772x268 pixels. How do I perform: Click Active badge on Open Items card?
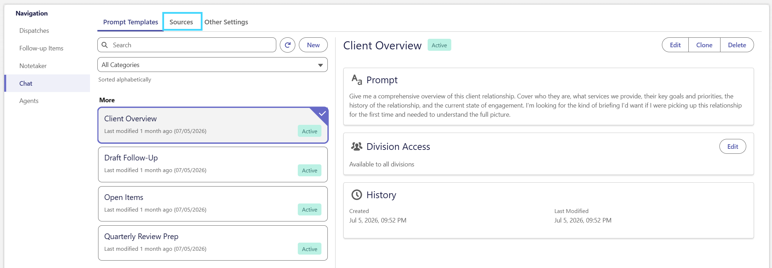tap(309, 209)
